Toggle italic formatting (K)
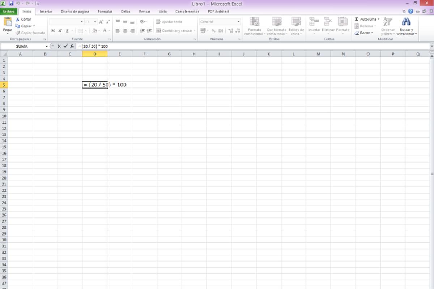Image resolution: width=434 pixels, height=289 pixels. tap(60, 31)
